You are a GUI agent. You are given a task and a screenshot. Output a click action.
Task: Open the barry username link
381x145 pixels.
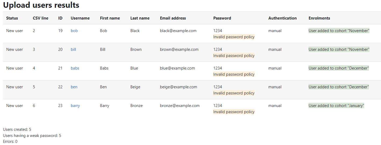tap(75, 106)
